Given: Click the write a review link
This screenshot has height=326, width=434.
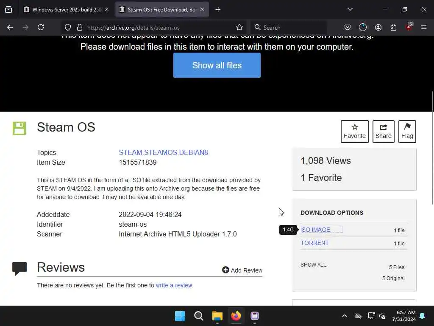Looking at the screenshot, I should (x=174, y=285).
